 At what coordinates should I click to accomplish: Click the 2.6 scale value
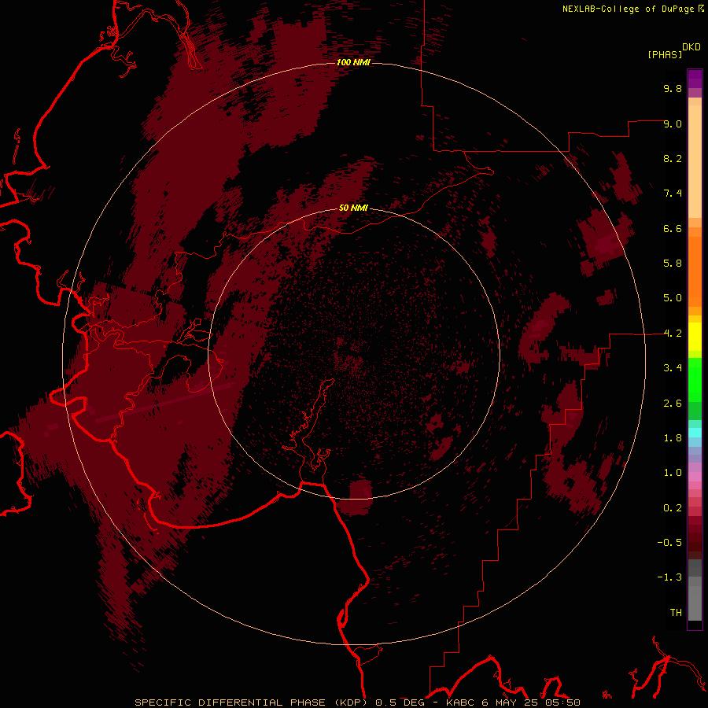(x=673, y=404)
